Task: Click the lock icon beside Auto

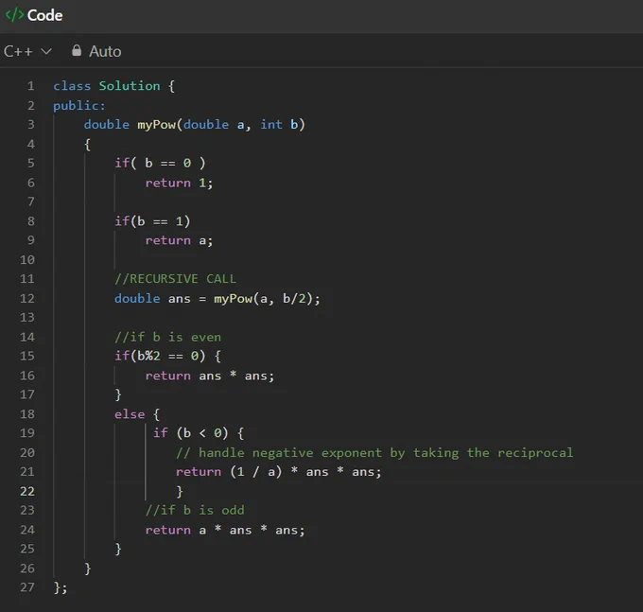Action: pos(77,50)
